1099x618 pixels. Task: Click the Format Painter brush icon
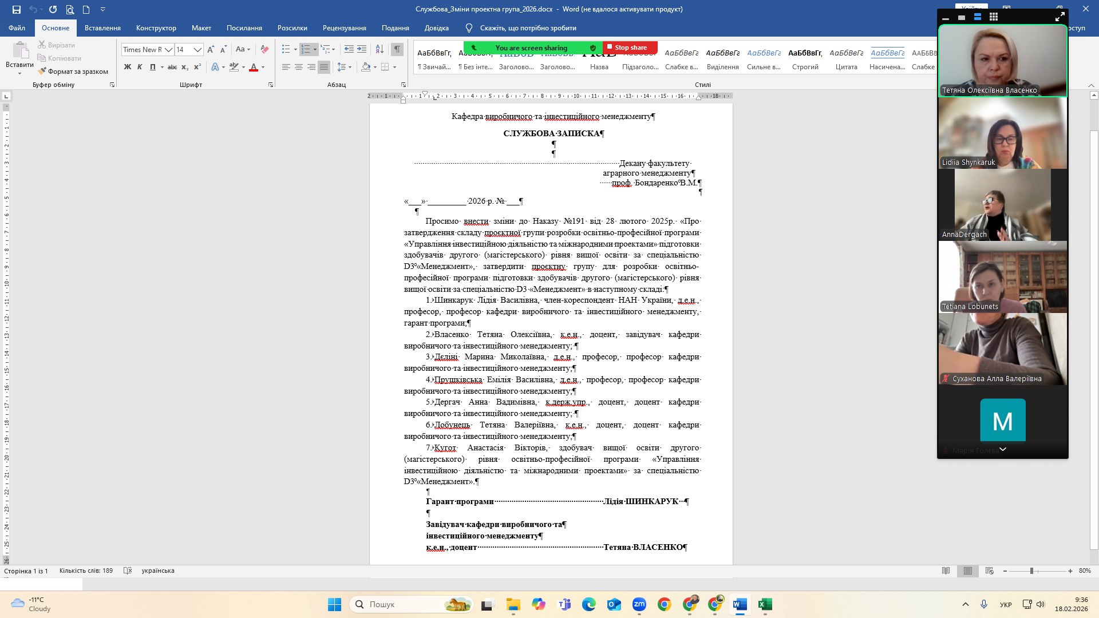(42, 72)
